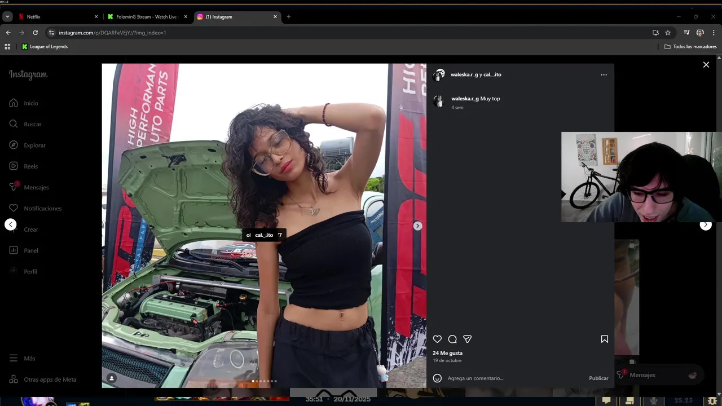Screen dimensions: 722x406
Task: Open Perfil in the sidebar
Action: click(x=24, y=271)
